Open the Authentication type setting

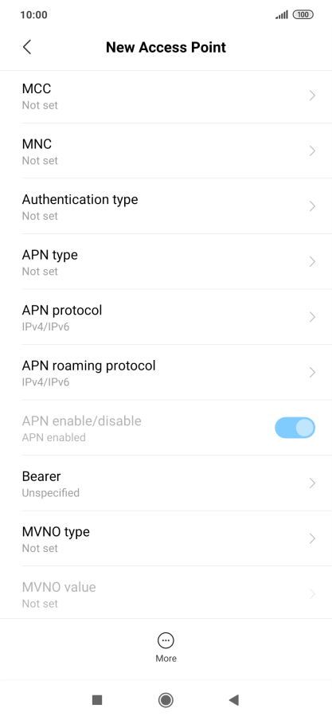point(166,206)
